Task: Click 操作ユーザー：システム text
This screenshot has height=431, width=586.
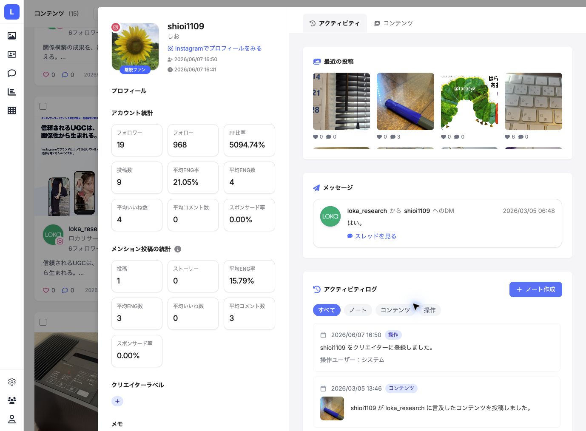Action: (x=352, y=360)
